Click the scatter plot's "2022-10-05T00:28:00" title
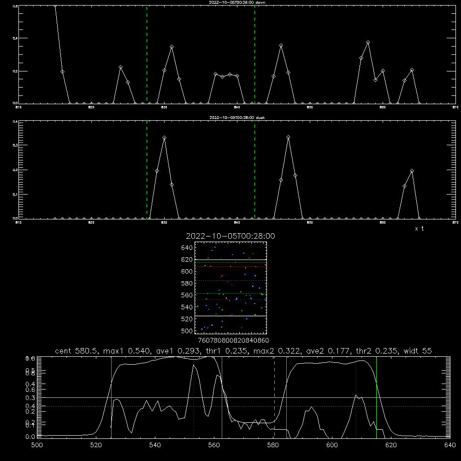This screenshot has width=461, height=461. point(230,236)
